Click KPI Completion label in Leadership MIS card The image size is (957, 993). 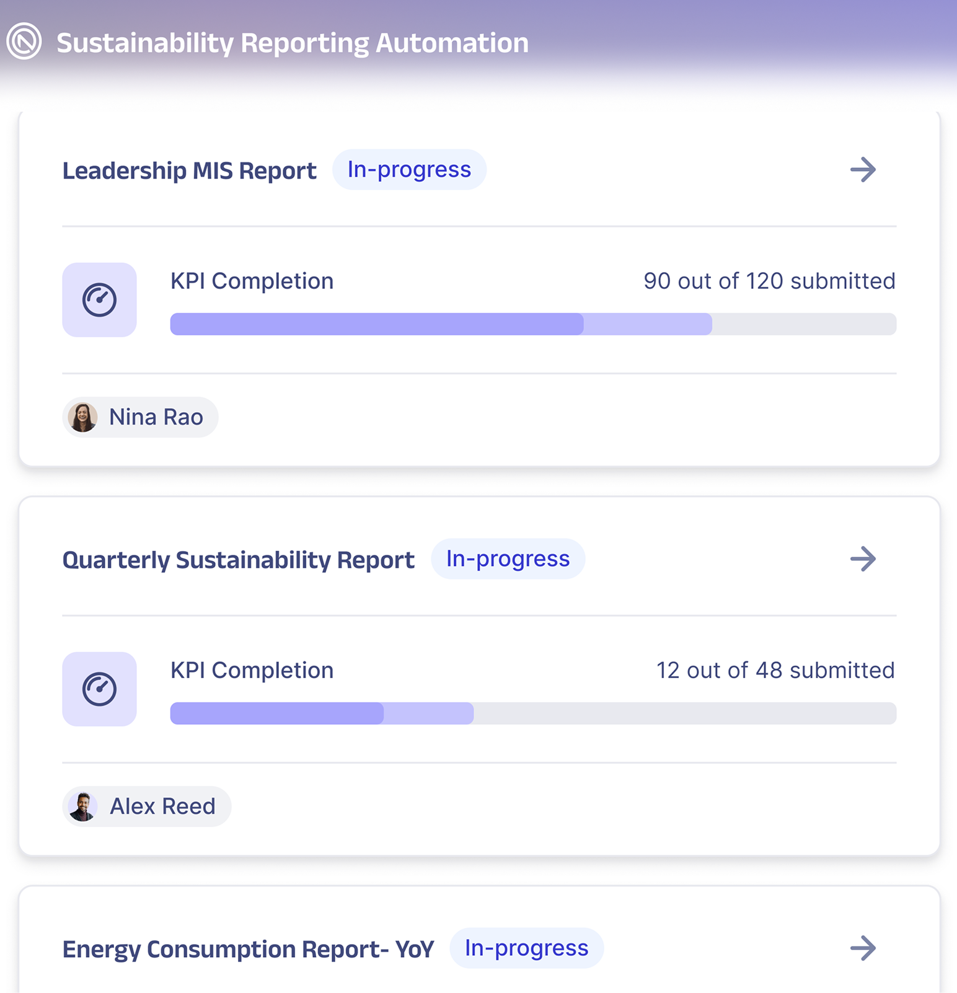pyautogui.click(x=252, y=281)
